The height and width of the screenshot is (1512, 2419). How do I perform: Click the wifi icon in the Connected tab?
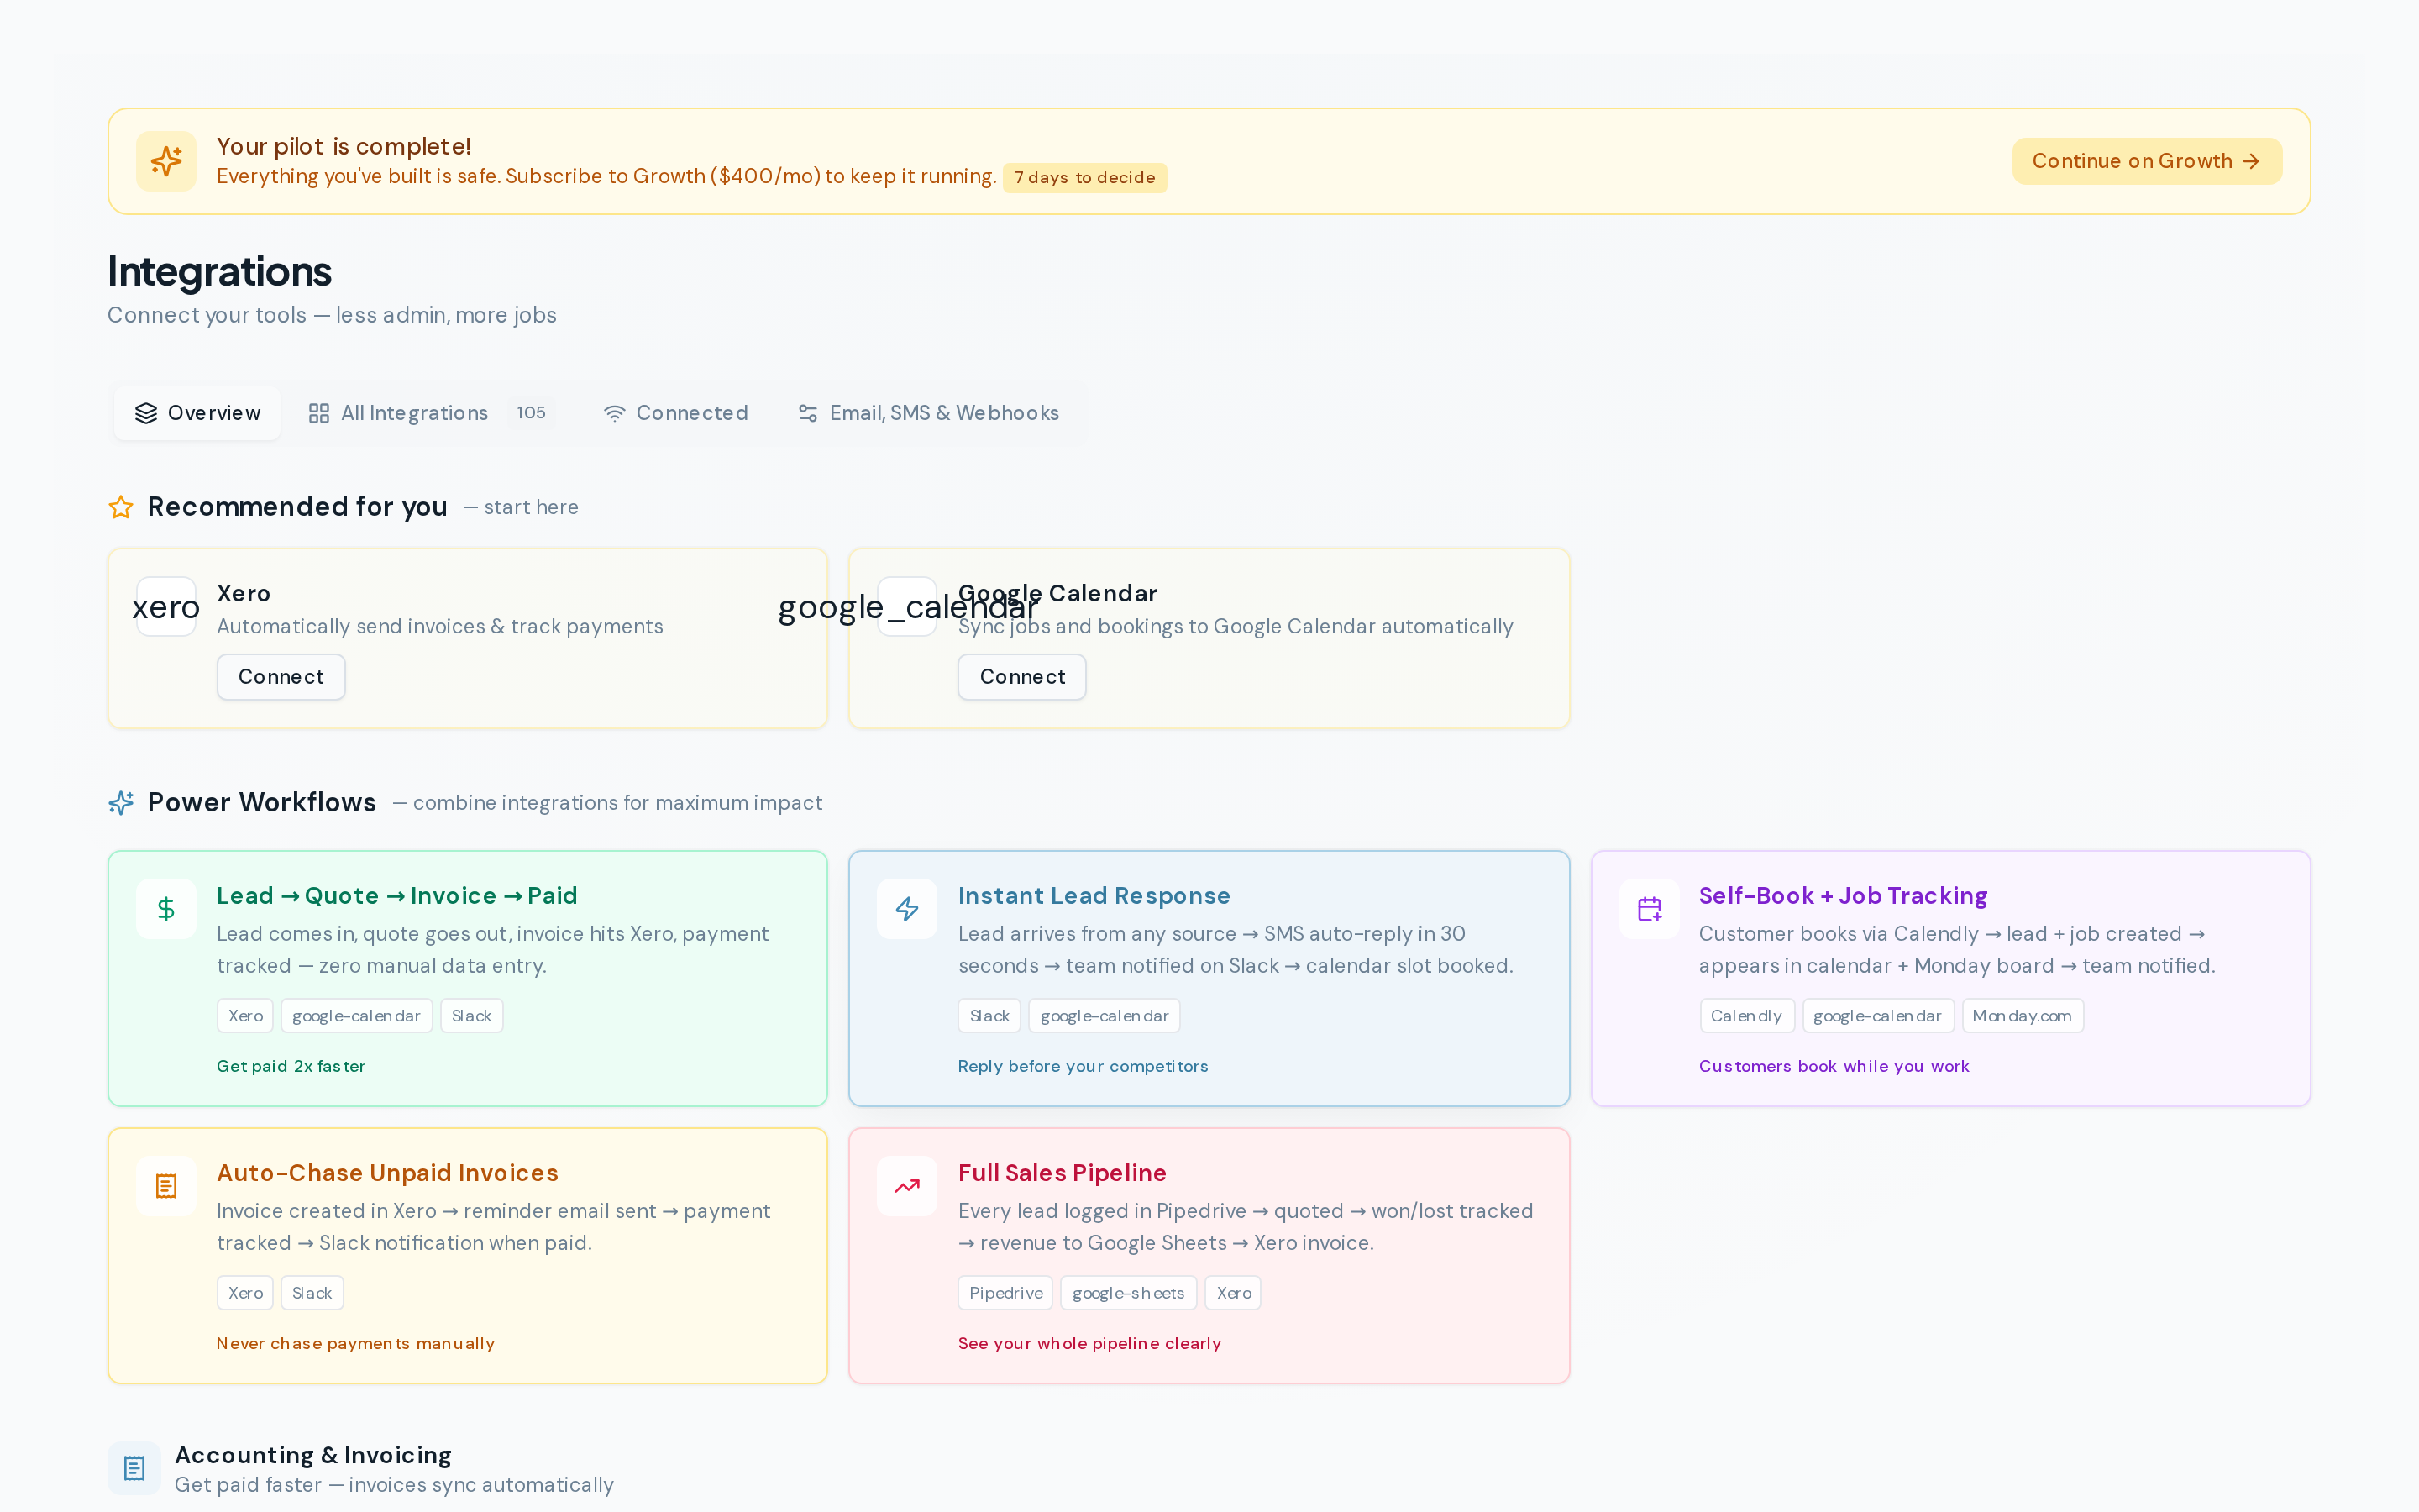pos(614,413)
